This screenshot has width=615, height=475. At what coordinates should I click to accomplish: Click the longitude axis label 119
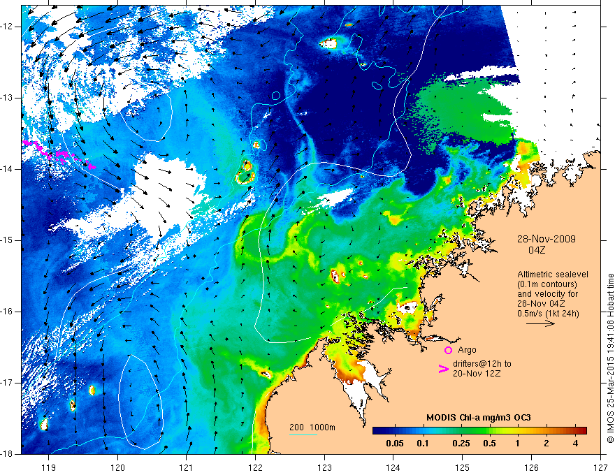point(49,467)
